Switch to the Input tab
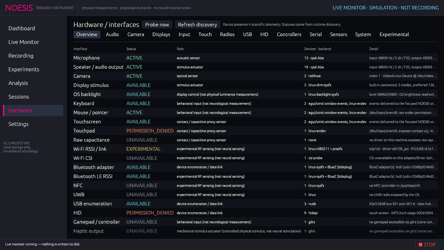Viewport: 444px width, 250px height. coord(184,34)
